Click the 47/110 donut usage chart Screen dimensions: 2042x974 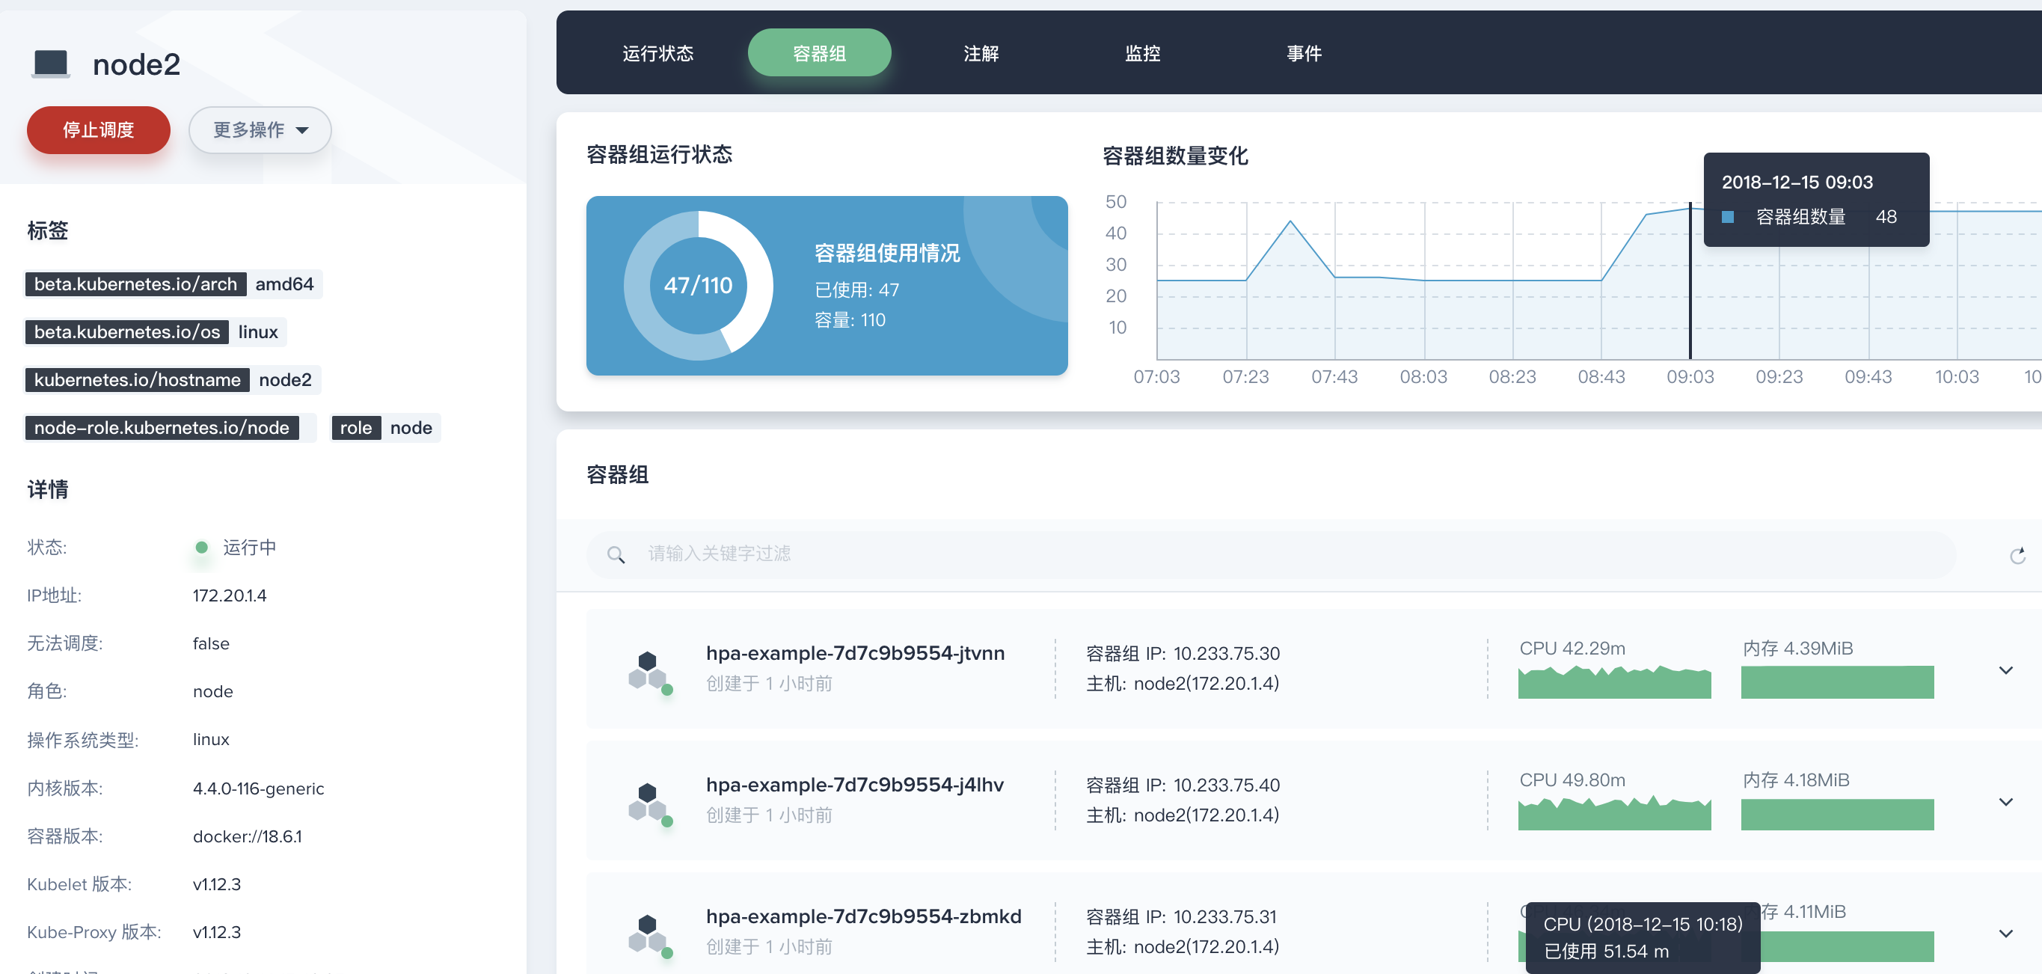699,285
